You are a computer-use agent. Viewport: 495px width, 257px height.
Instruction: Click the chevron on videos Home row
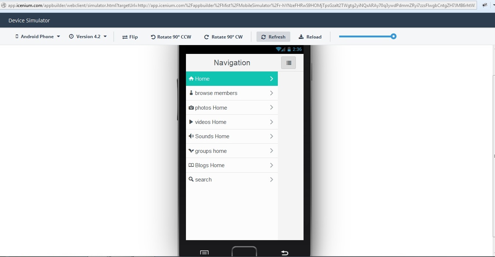[272, 122]
